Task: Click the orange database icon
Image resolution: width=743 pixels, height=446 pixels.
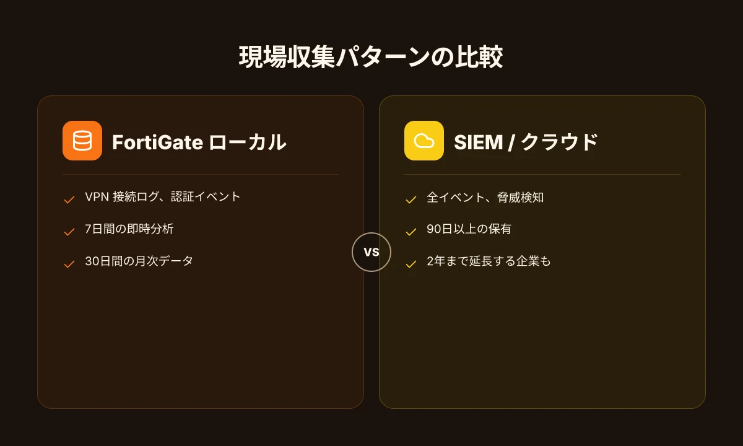Action: (x=82, y=141)
